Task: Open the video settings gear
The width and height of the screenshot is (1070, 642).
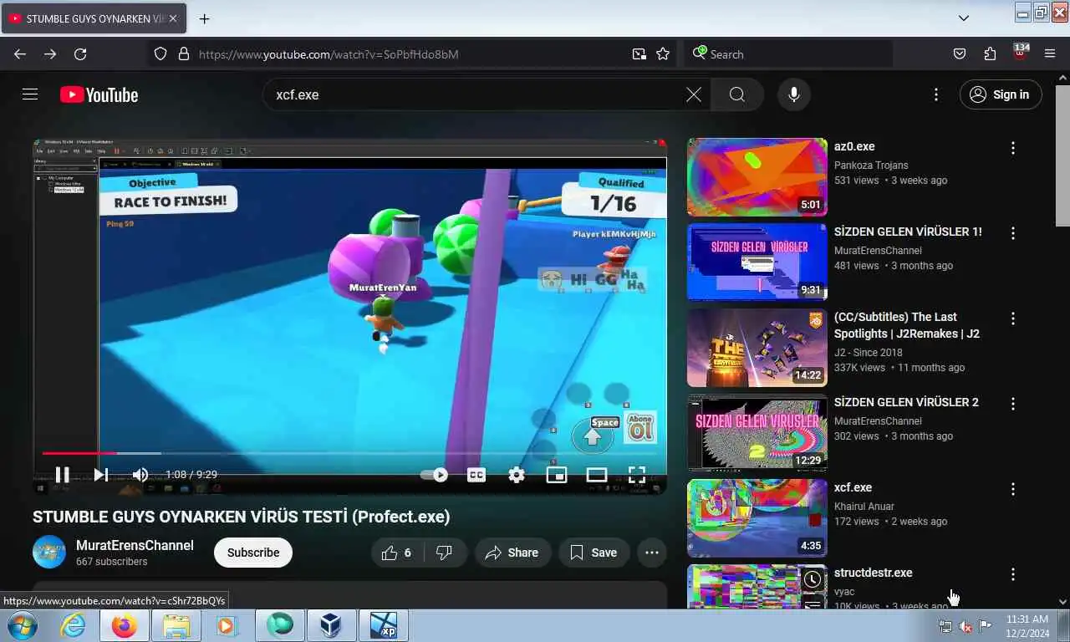Action: [517, 475]
